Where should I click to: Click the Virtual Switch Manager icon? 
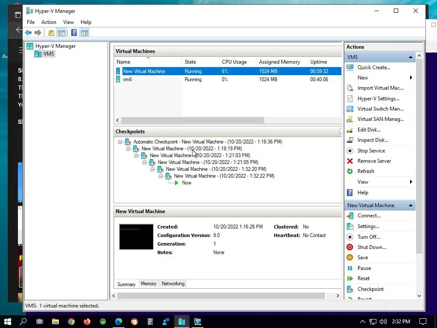coord(350,109)
